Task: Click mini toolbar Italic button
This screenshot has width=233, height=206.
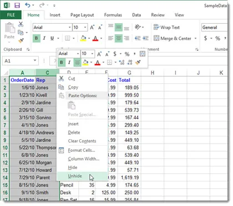Action: coord(69,62)
